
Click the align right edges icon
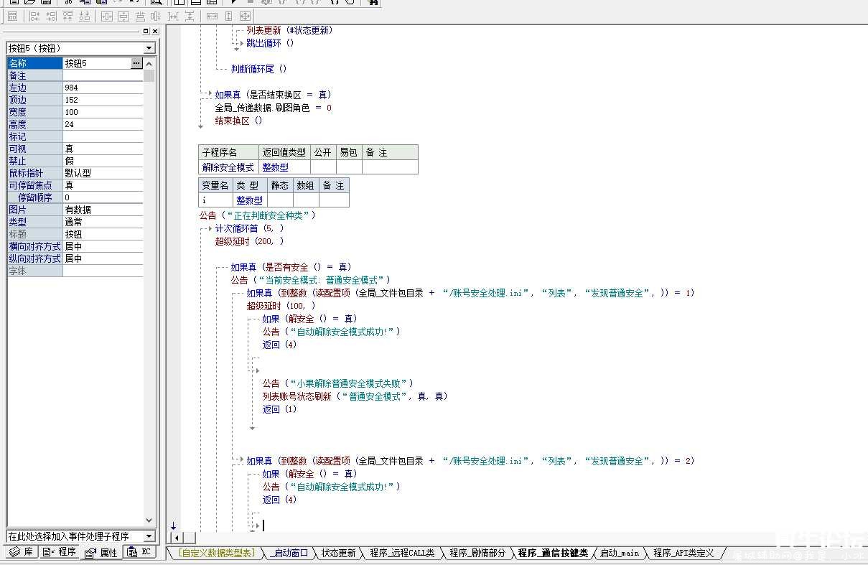click(50, 16)
